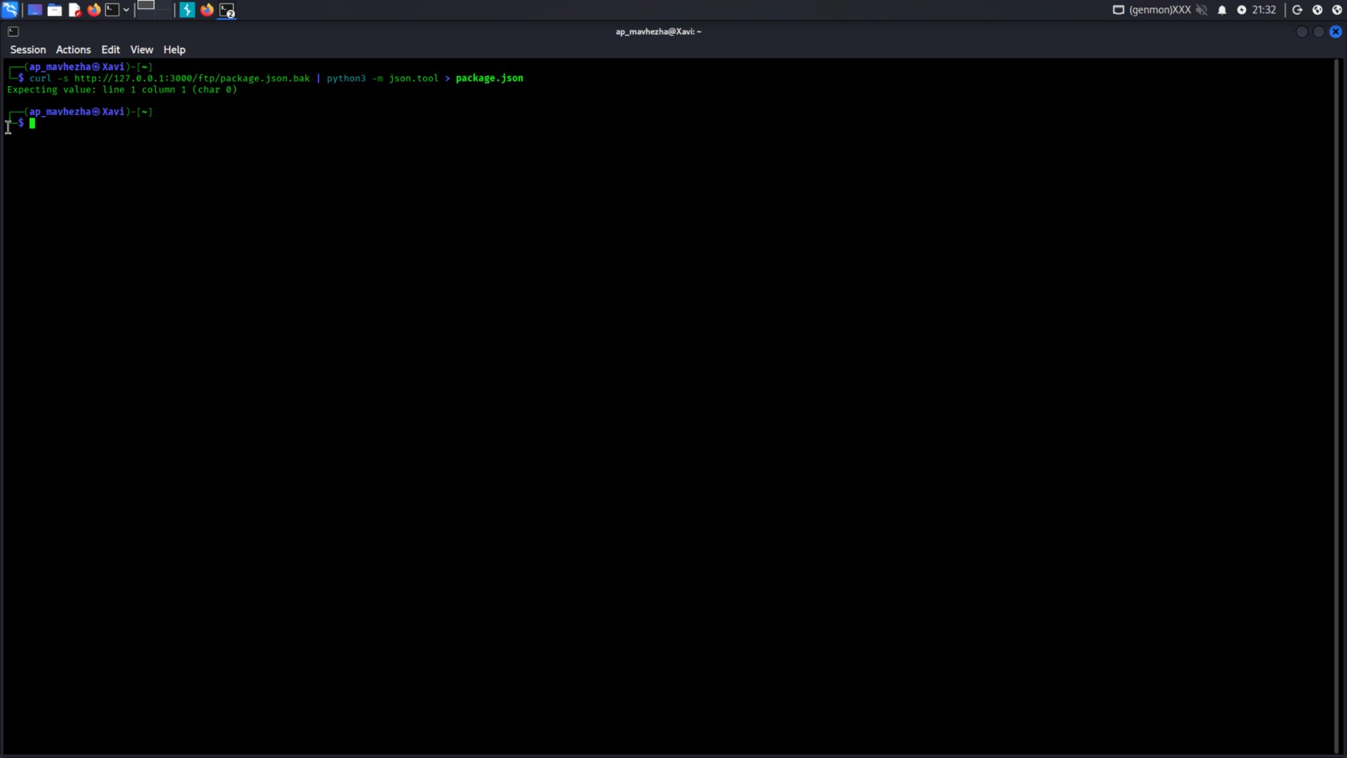Launch Firefox from the panel launcher
1347x758 pixels.
tap(94, 10)
